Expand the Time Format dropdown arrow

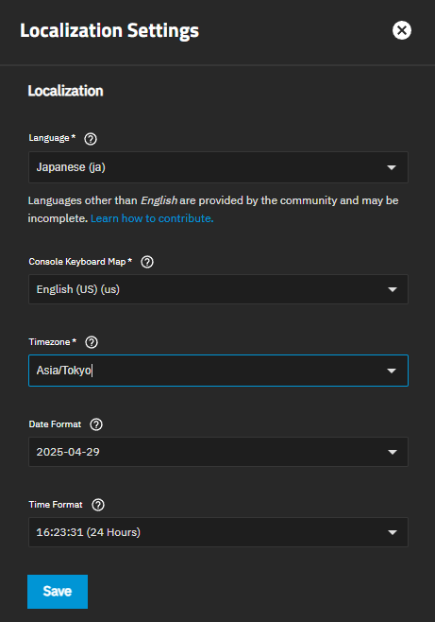pos(393,532)
